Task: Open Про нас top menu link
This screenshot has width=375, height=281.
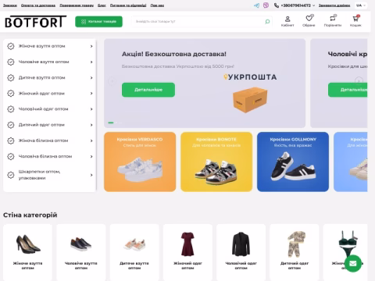Action: click(x=157, y=5)
